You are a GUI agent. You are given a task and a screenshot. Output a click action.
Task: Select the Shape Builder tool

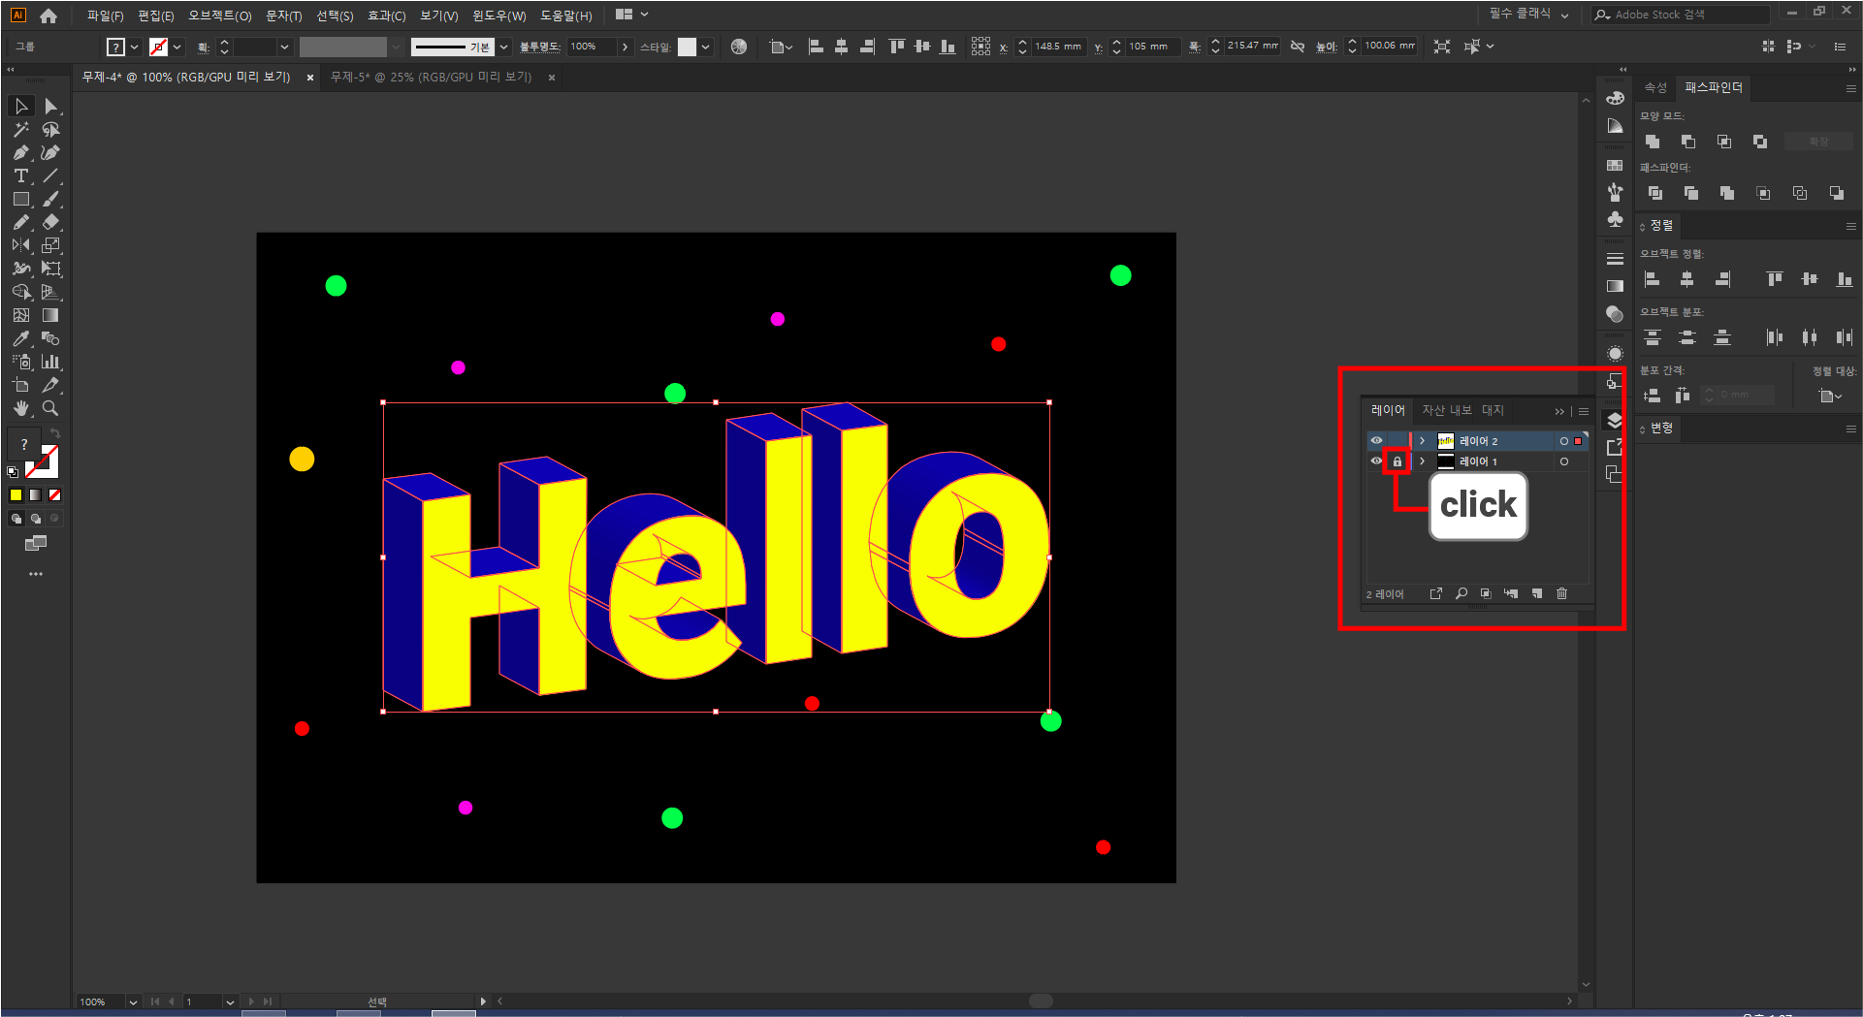pos(21,292)
